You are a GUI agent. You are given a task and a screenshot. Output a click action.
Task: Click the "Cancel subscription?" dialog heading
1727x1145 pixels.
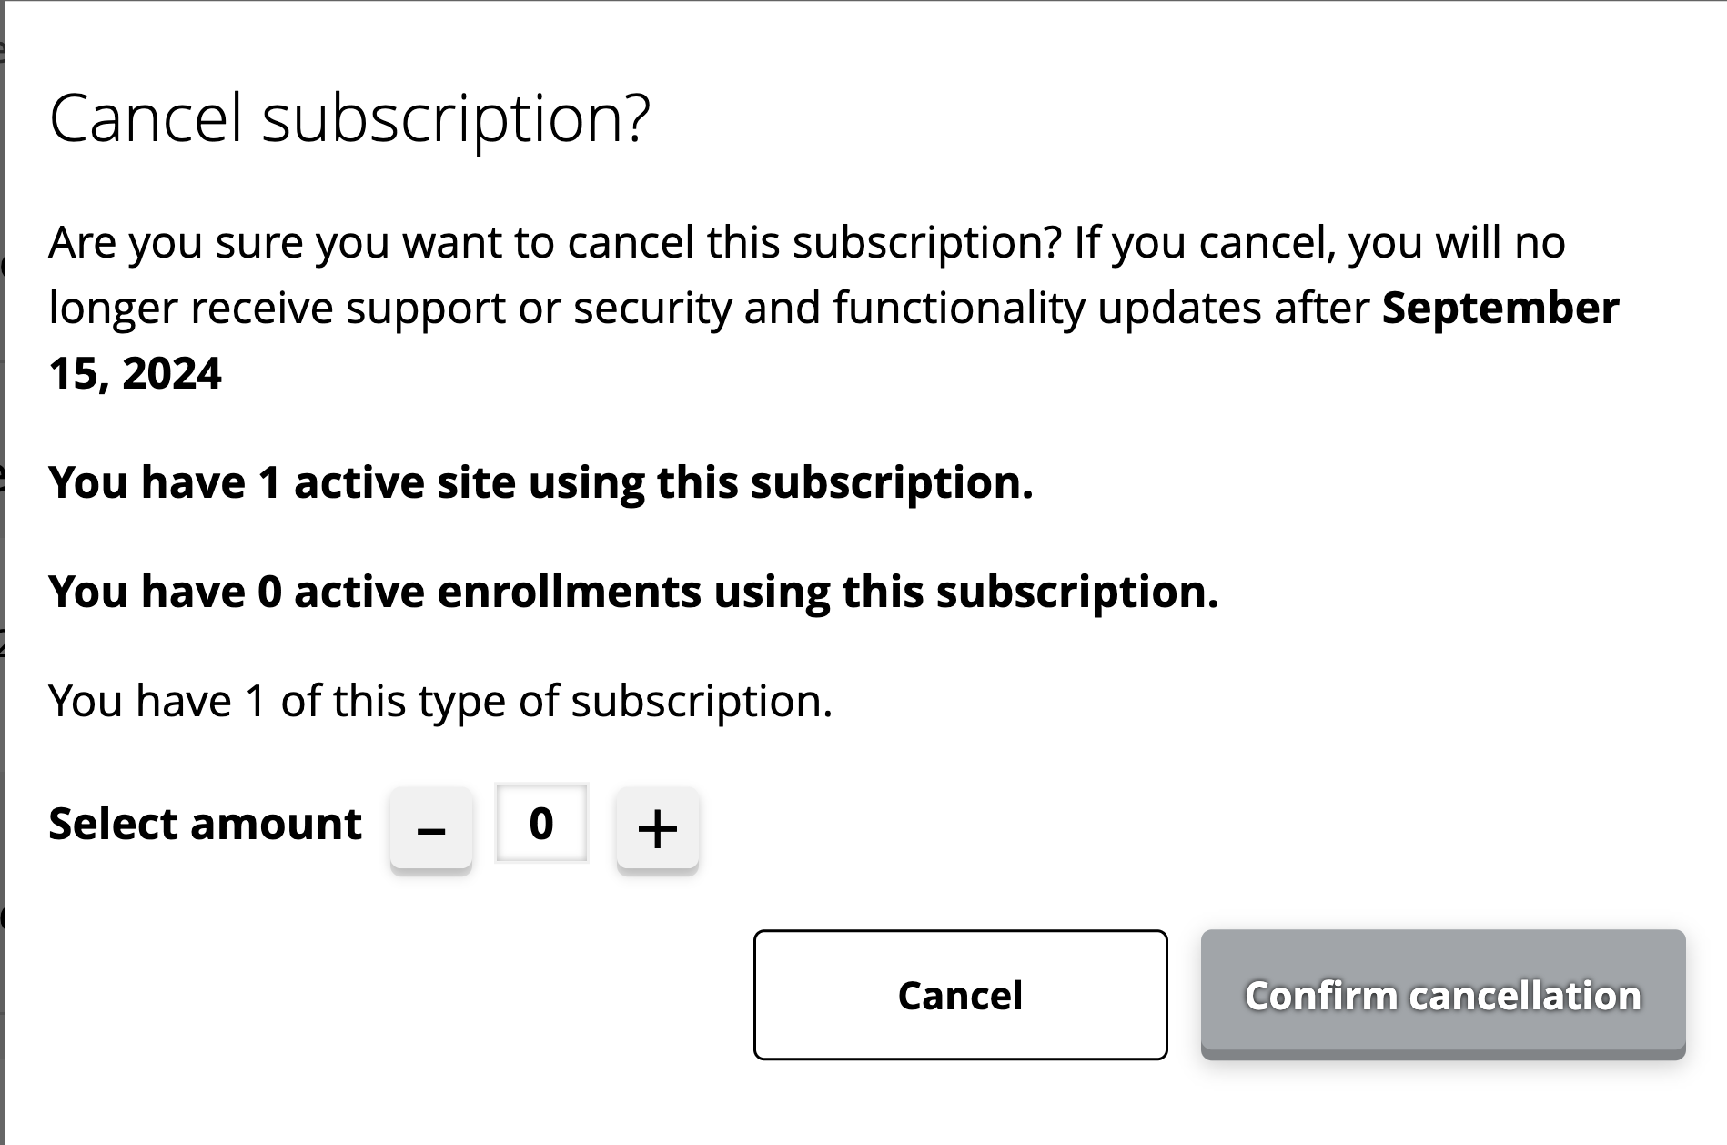(349, 118)
